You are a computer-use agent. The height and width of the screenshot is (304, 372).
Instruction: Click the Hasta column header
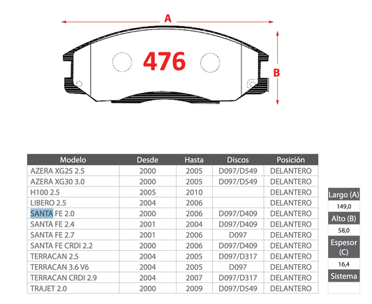click(x=194, y=160)
